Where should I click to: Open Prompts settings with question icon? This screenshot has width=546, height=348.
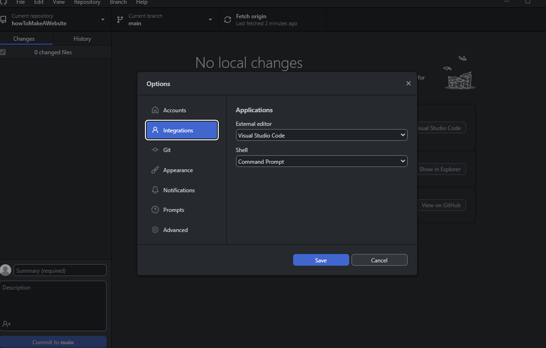point(155,210)
